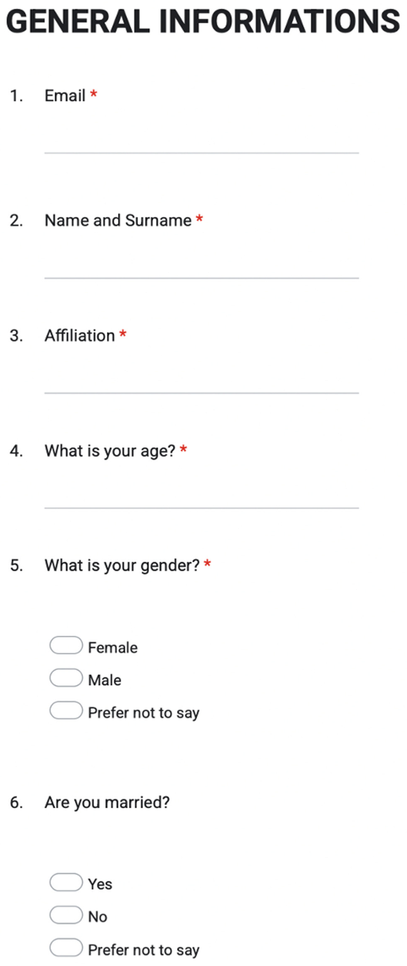The width and height of the screenshot is (407, 966).
Task: Click the Are you married question text
Action: point(107,802)
